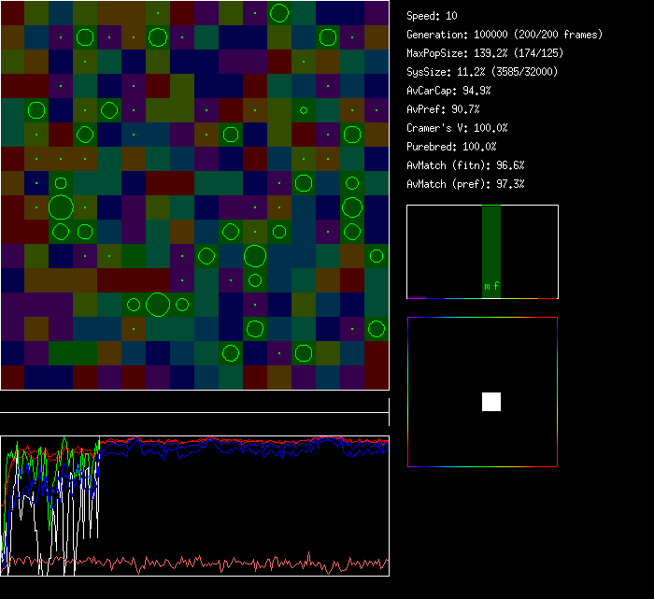654x599 pixels.
Task: Select the white square in the color panel
Action: point(491,402)
